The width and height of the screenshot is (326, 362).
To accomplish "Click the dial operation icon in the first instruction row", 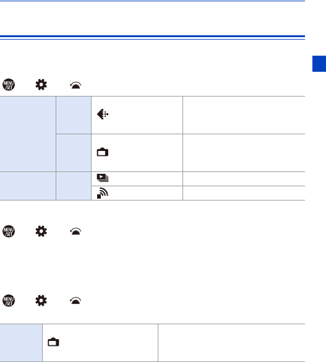I will [75, 85].
